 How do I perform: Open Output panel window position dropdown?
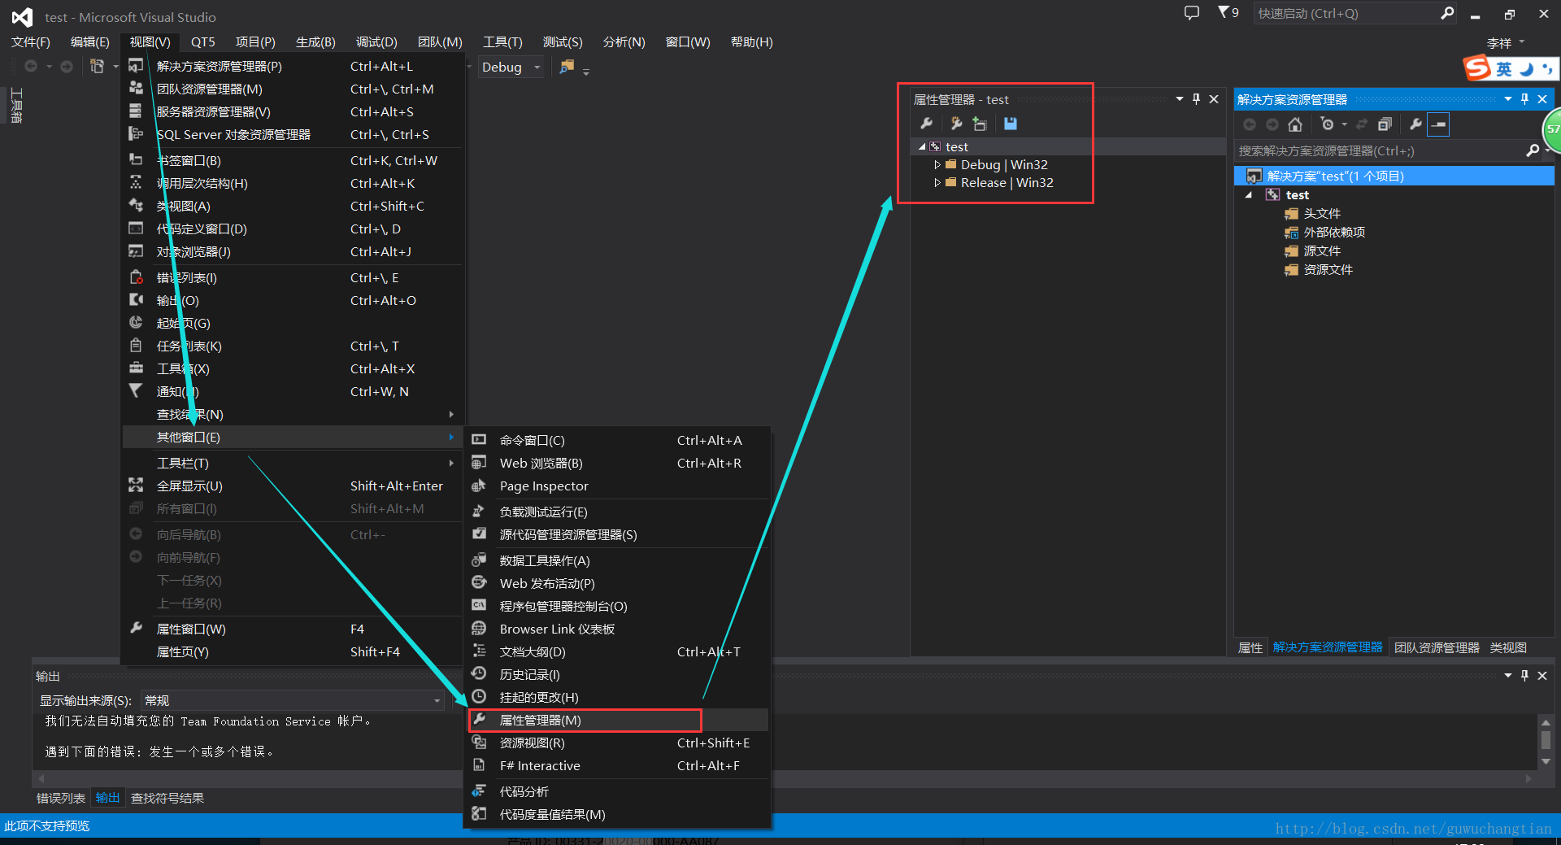1508,676
